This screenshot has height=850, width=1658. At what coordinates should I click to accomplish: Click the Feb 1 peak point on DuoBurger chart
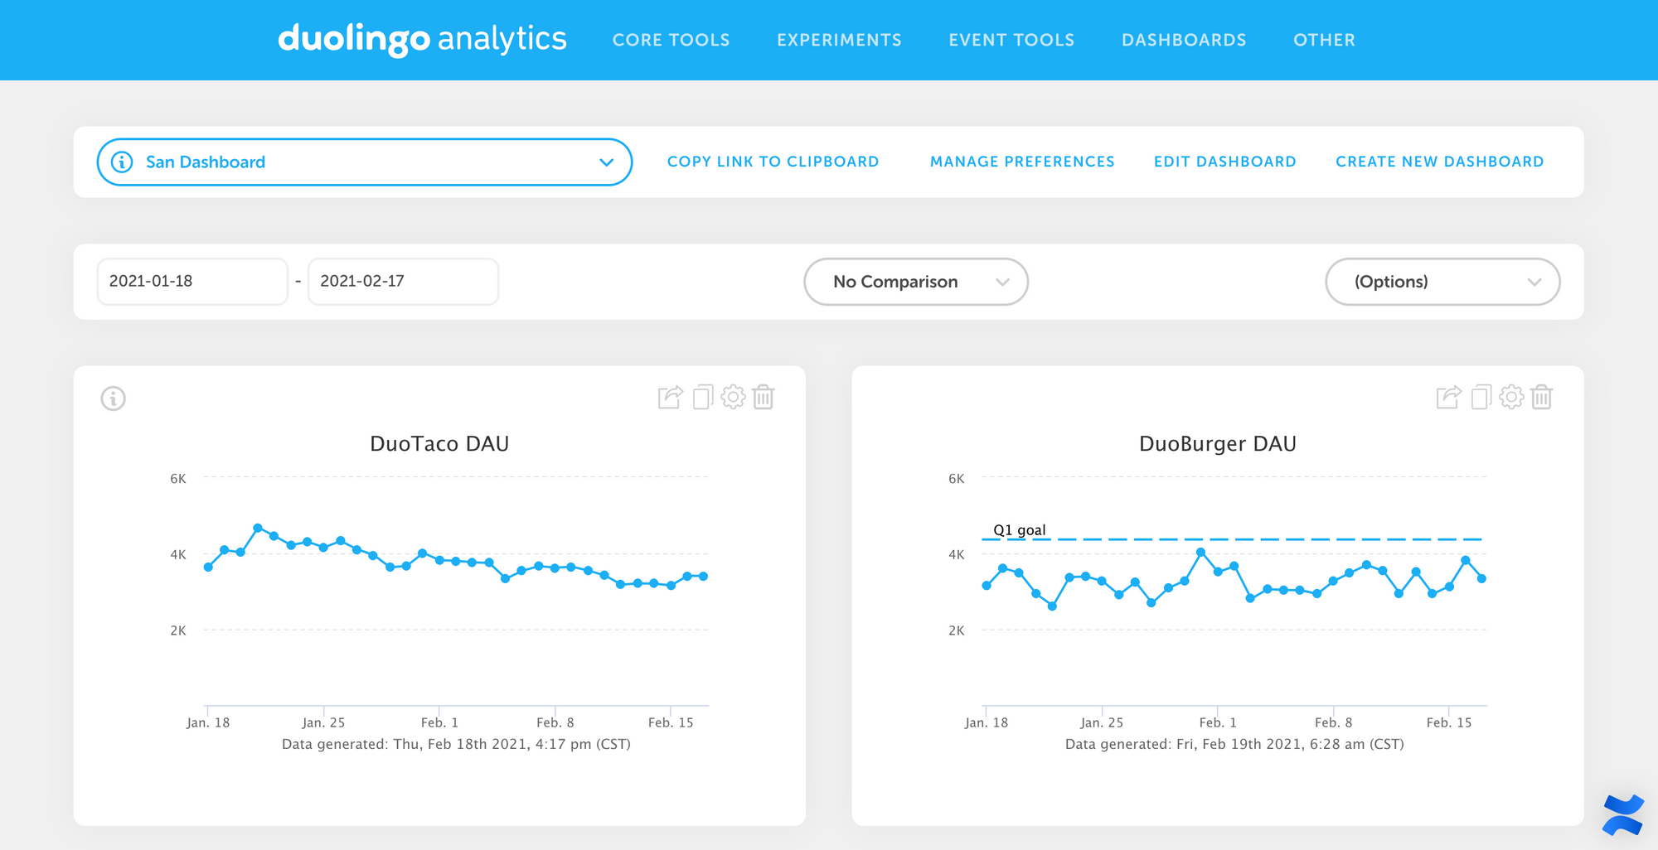(x=1200, y=552)
